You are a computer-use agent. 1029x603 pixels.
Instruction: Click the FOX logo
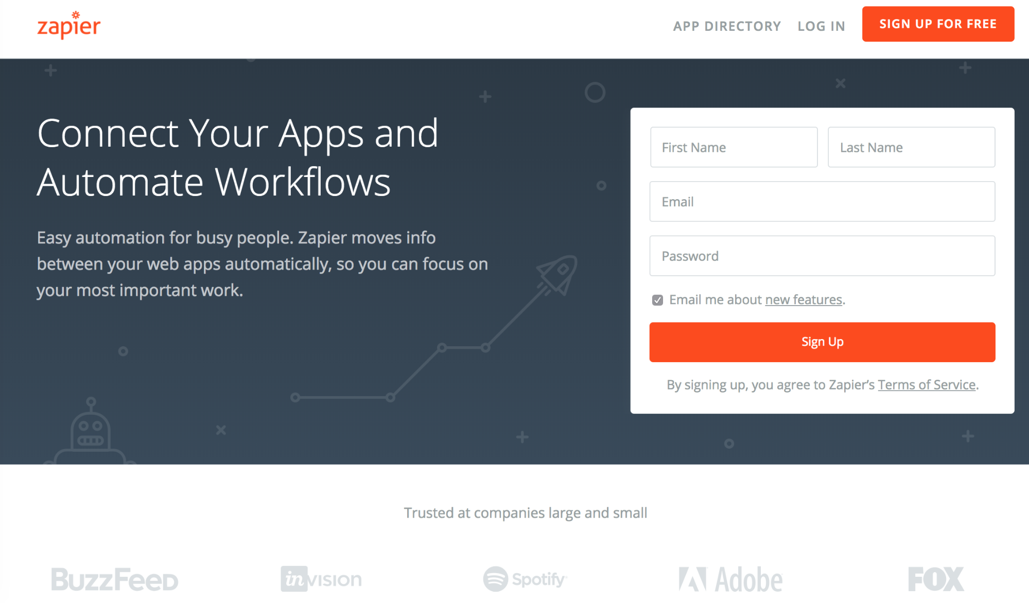click(936, 579)
